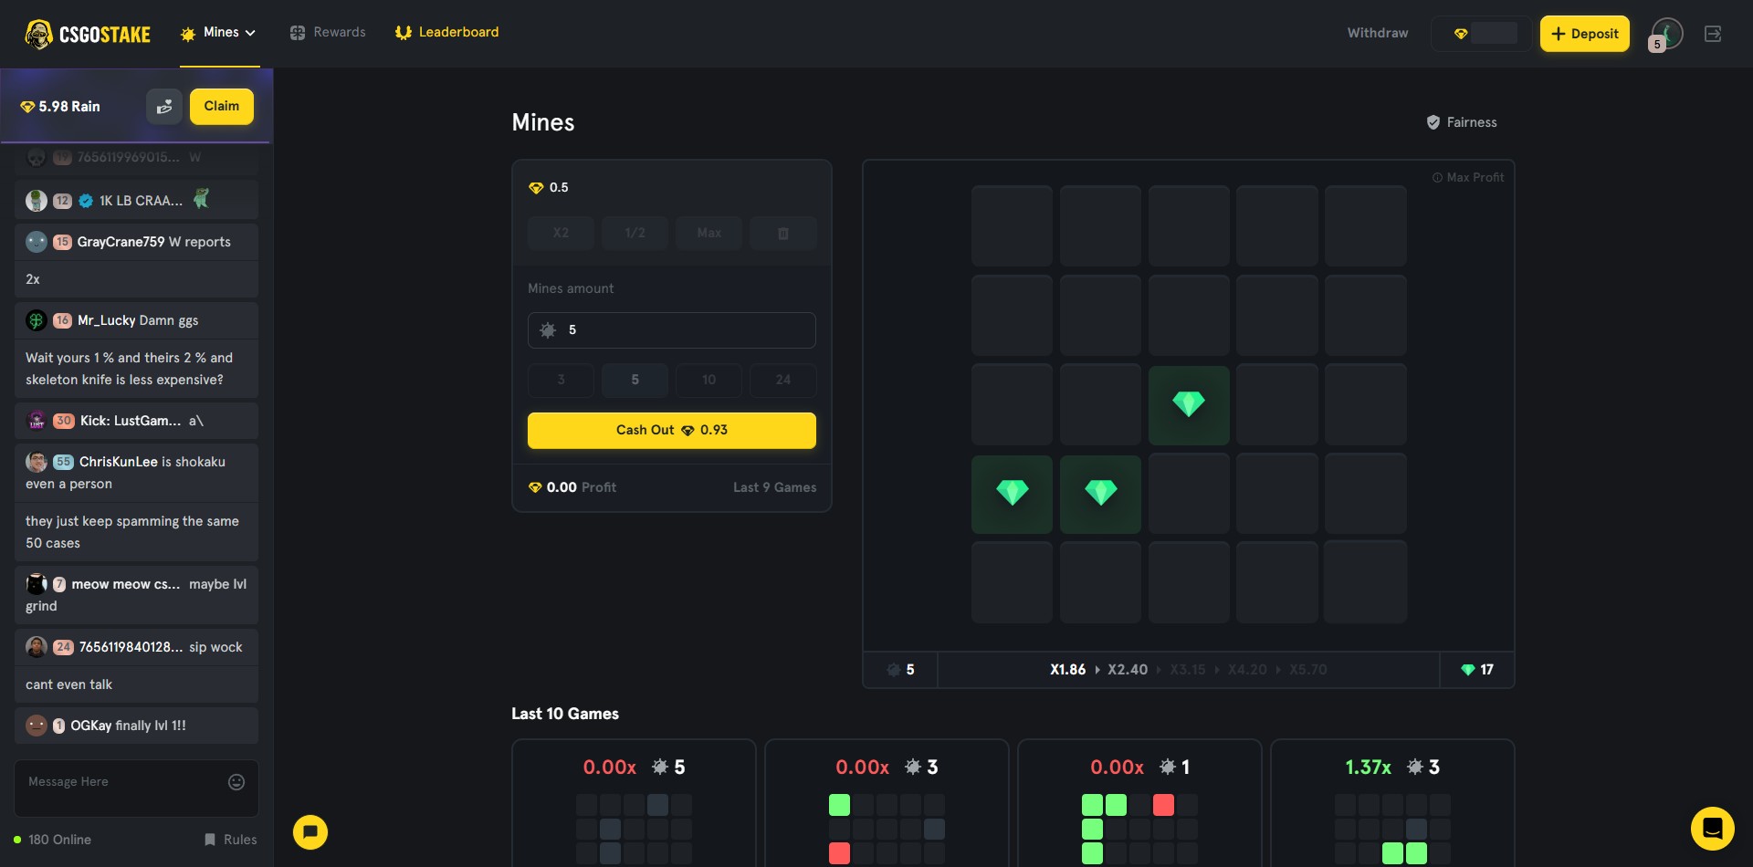Open the support chat widget

click(1713, 829)
